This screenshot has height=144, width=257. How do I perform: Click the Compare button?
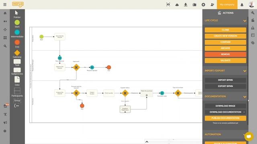pyautogui.click(x=225, y=42)
